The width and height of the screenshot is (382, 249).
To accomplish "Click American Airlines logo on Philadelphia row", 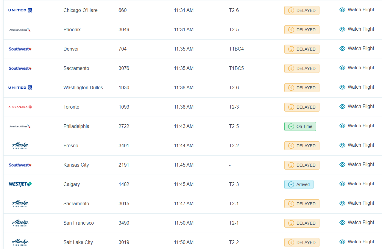I will tap(20, 126).
